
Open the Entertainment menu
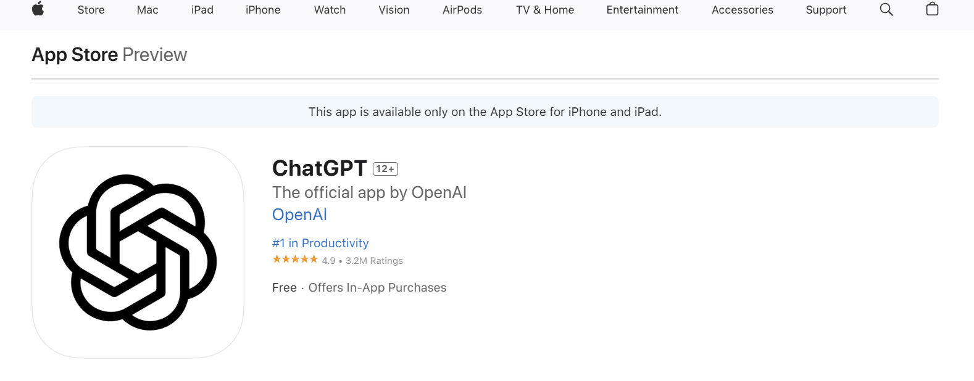pyautogui.click(x=642, y=10)
